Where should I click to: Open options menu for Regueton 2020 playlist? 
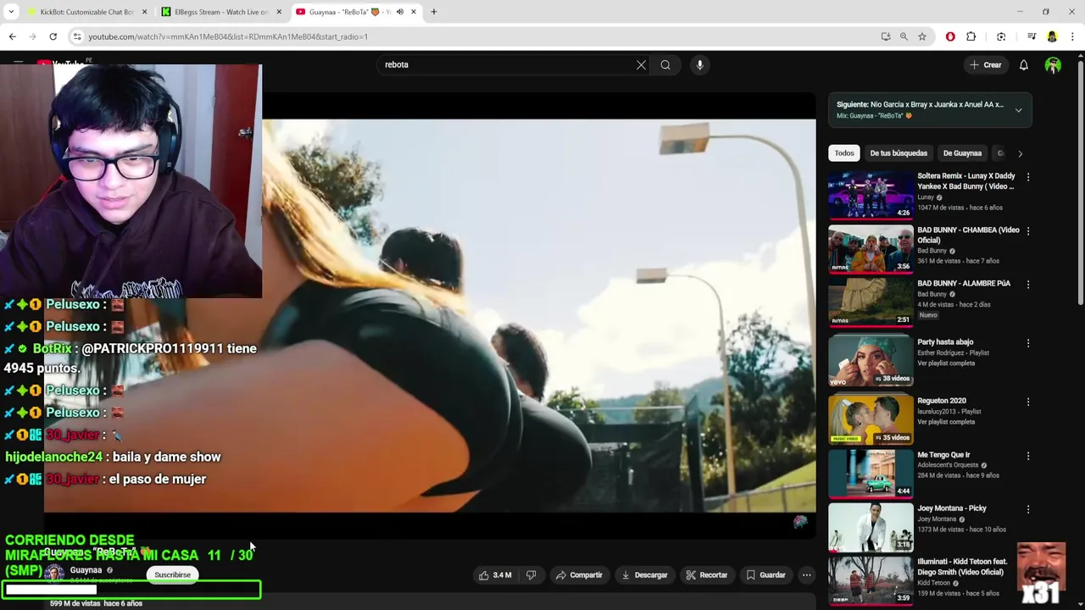point(1028,402)
